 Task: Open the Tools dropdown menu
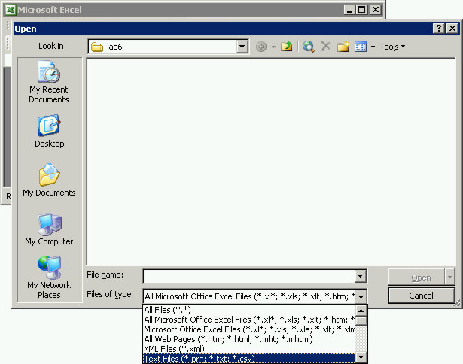391,47
